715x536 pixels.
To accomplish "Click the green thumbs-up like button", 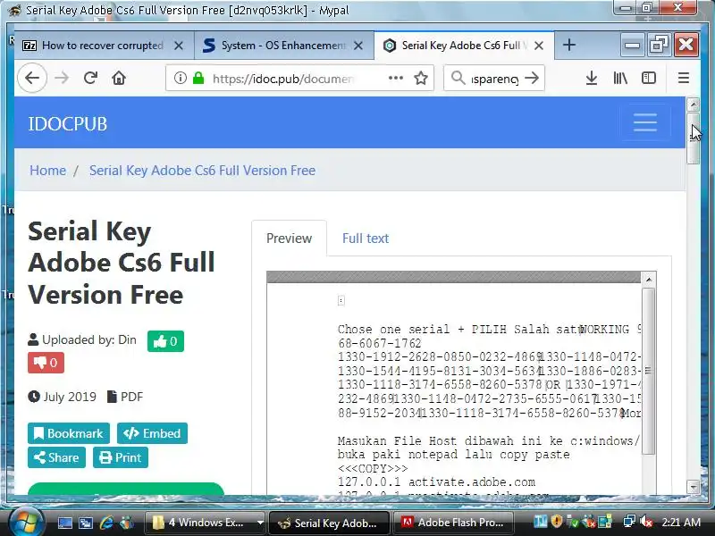I will (165, 341).
